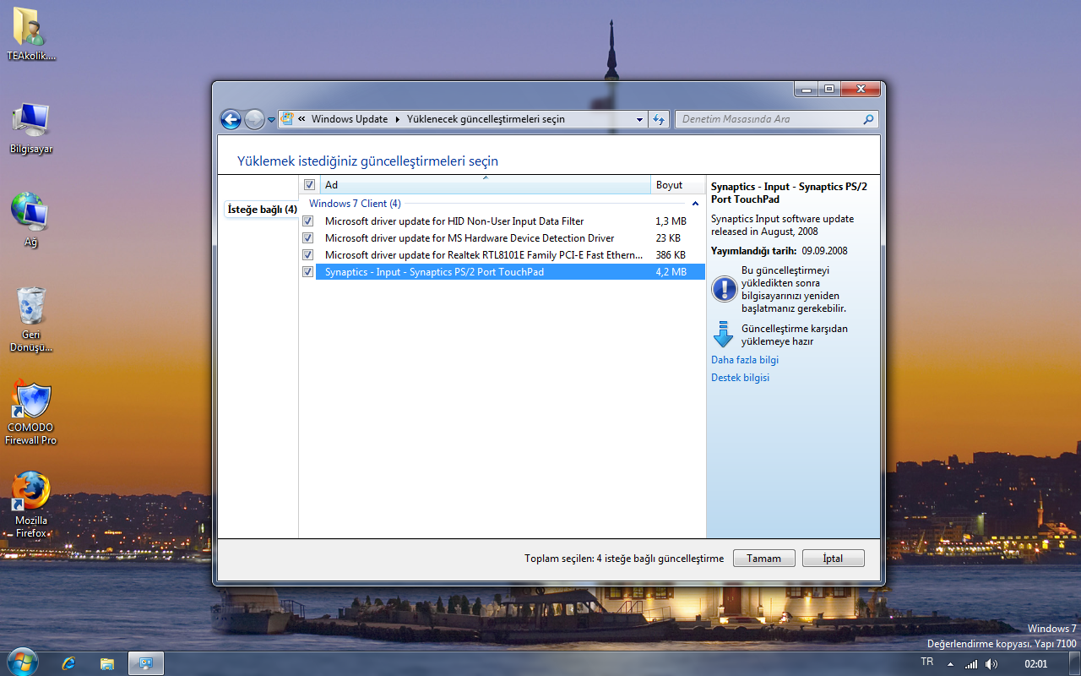Minimize the Windows Update window
1081x676 pixels.
(x=807, y=89)
